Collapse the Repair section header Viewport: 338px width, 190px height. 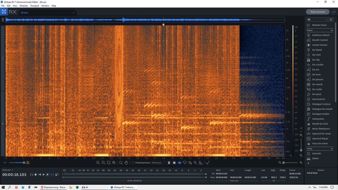[x=320, y=30]
